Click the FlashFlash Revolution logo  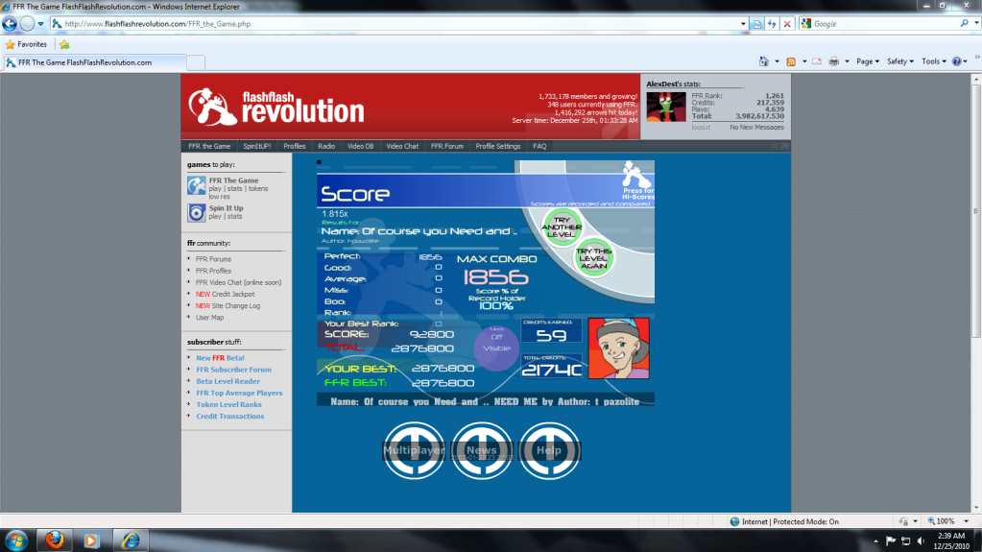(276, 106)
